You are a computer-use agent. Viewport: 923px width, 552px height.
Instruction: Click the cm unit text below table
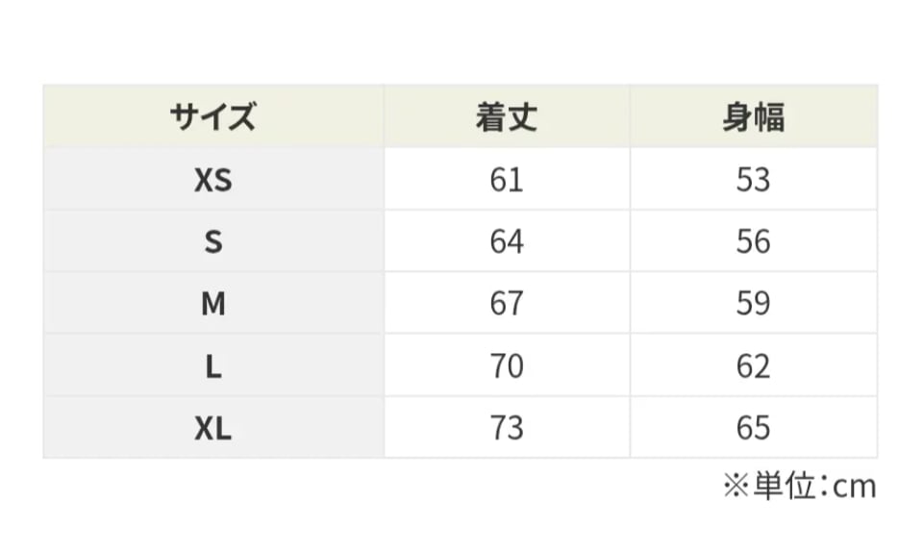[x=854, y=488]
